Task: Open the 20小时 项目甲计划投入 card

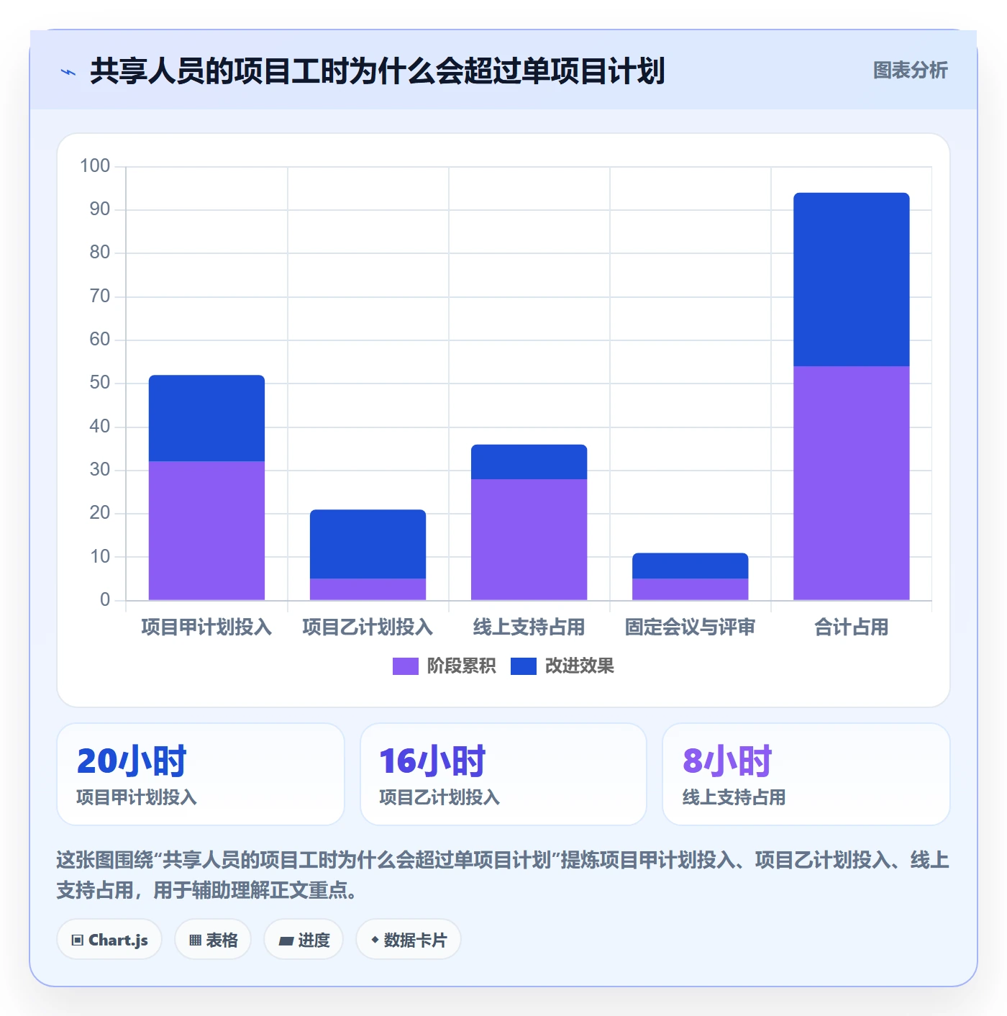Action: pyautogui.click(x=201, y=774)
